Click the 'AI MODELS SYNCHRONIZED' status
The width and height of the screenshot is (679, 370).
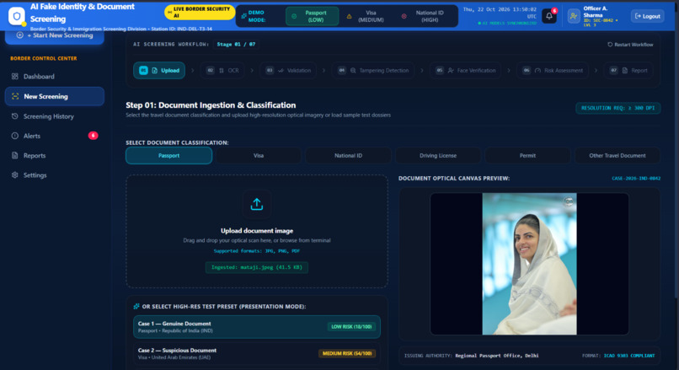tap(507, 23)
